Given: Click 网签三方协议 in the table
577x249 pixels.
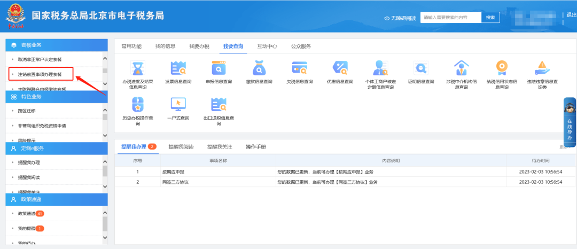Looking at the screenshot, I should point(176,182).
